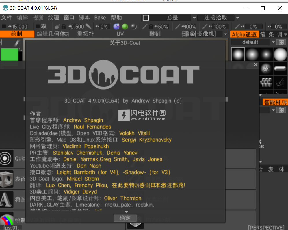Screen dimensions: 288x230
Task: Click the 3D-Coat app logo in title bar
Action: point(5,8)
